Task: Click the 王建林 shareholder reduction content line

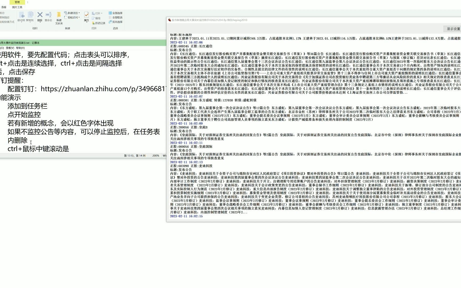Action: pos(315,39)
